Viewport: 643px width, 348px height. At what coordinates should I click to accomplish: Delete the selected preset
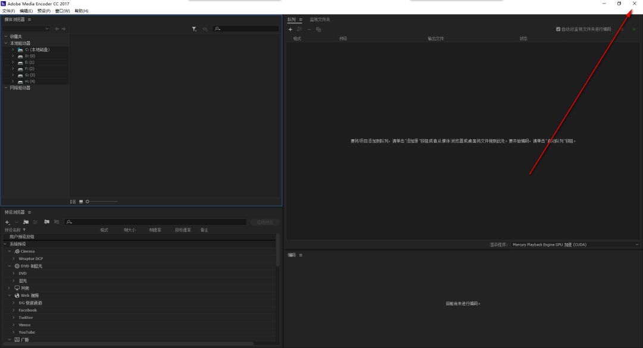(x=16, y=221)
